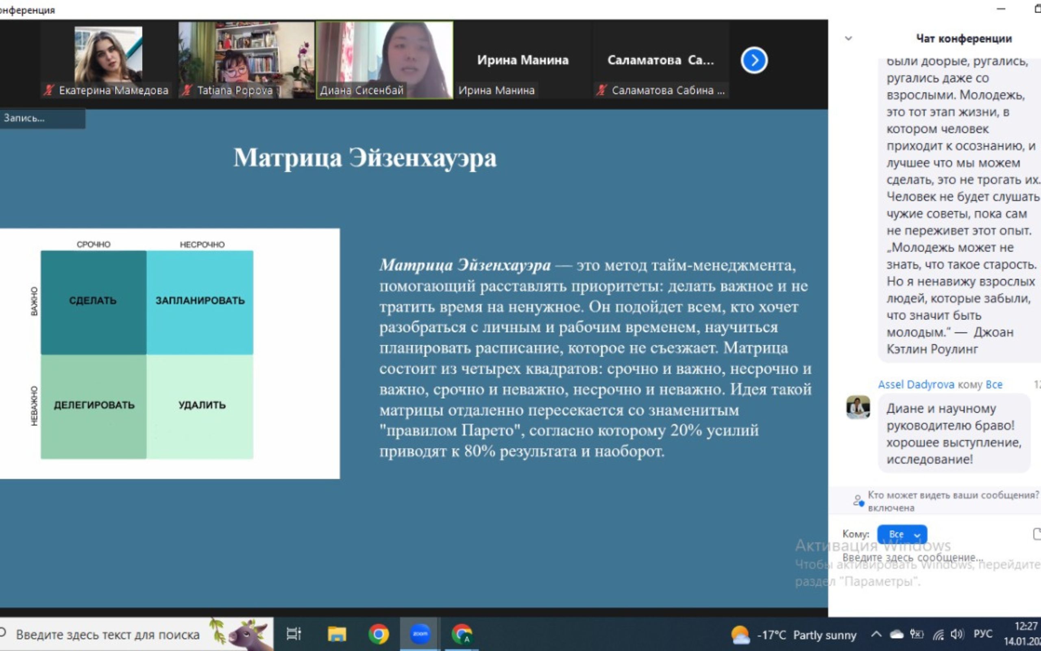
Task: Click the muted mic icon on Саламатова Сабина
Action: point(601,90)
